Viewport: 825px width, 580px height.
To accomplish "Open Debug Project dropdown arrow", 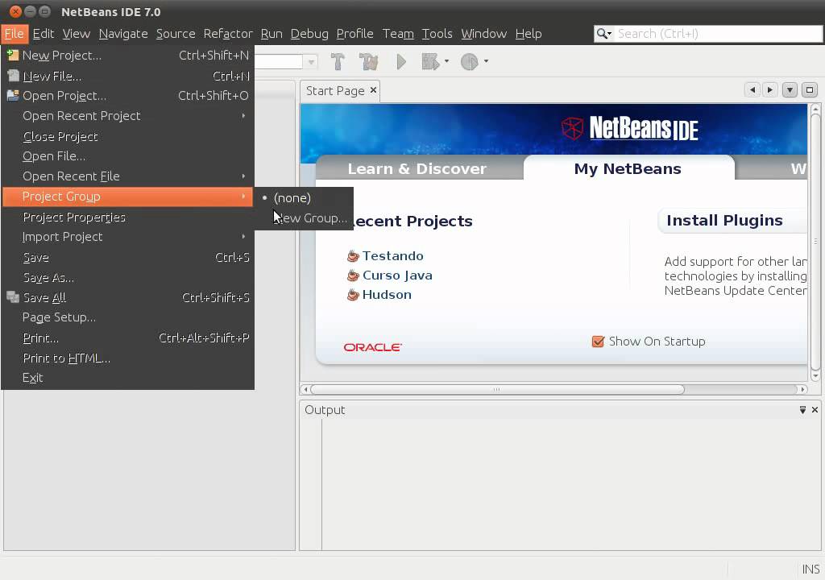I will coord(446,61).
